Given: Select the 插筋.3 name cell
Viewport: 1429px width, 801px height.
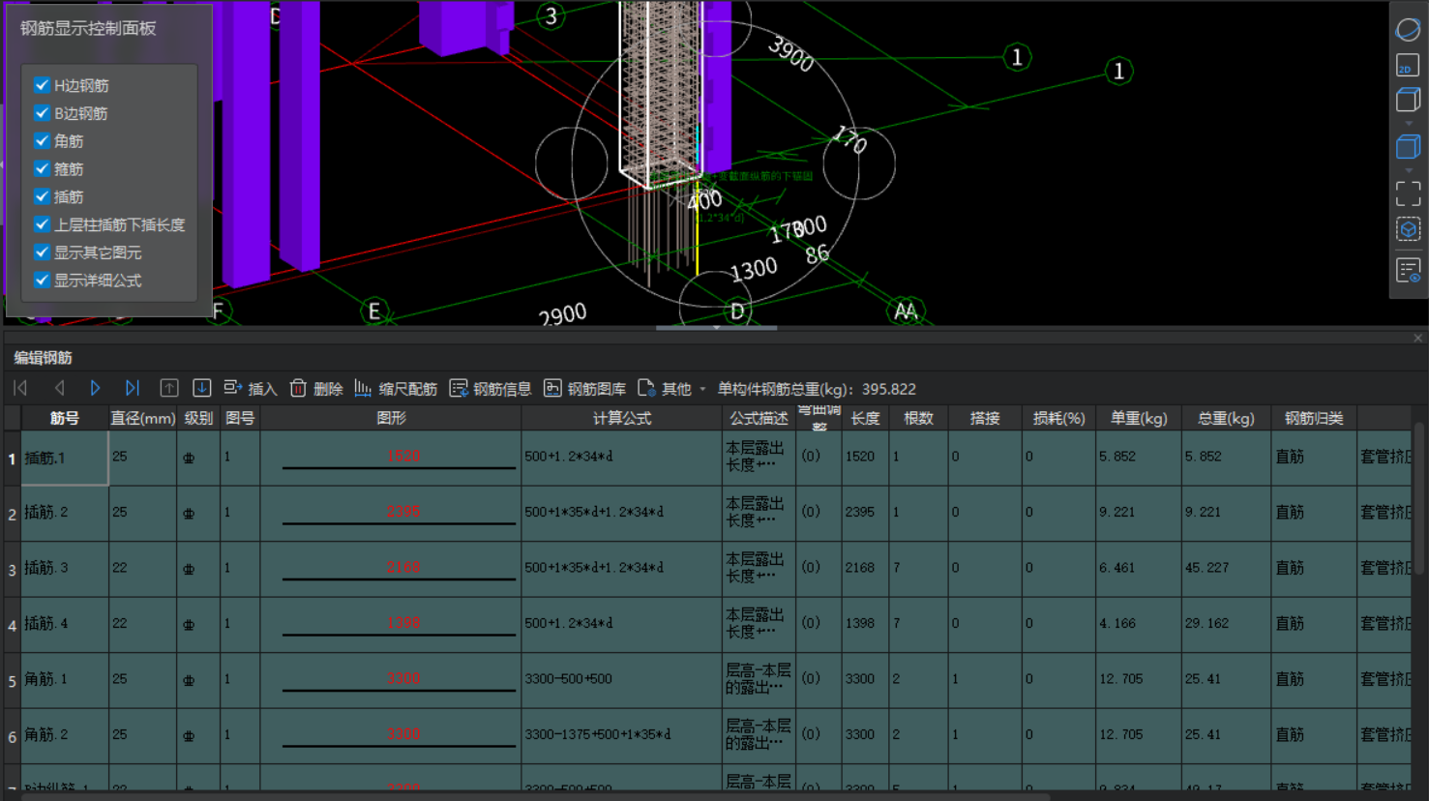Looking at the screenshot, I should tap(65, 569).
